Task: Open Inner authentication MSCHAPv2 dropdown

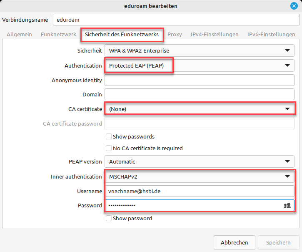Action: [199, 176]
